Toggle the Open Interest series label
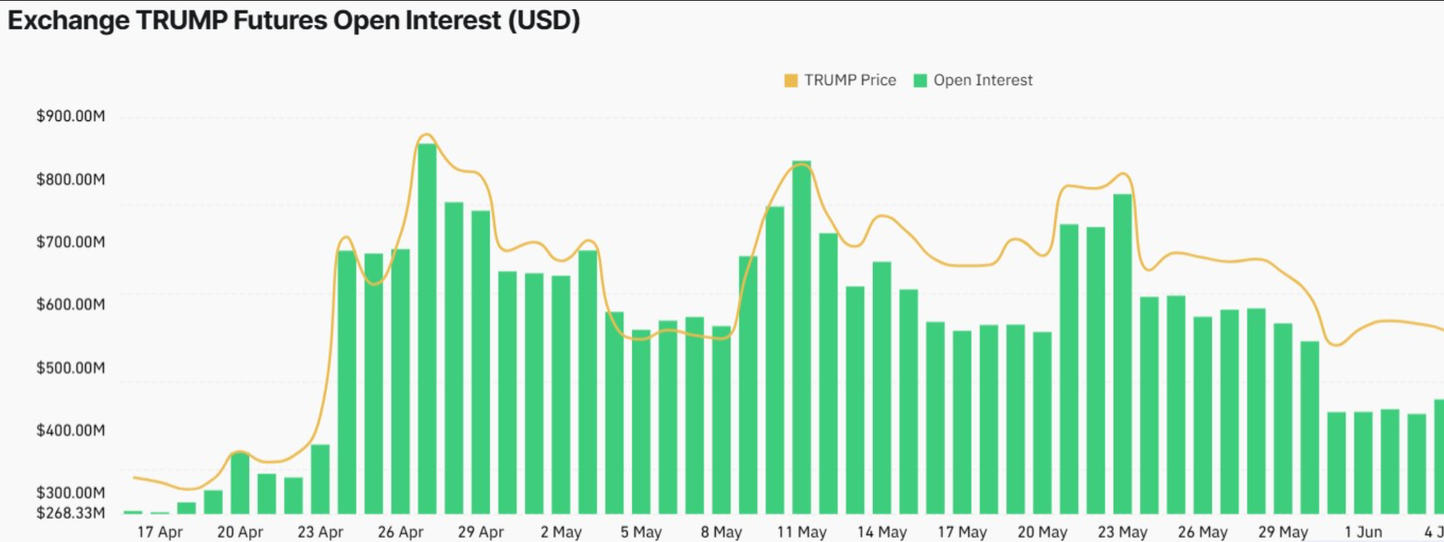This screenshot has width=1444, height=542. [x=983, y=80]
